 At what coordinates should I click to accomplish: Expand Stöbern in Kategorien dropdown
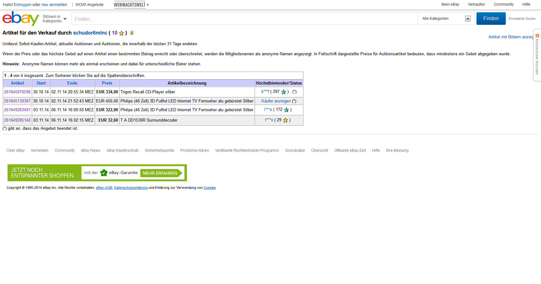pos(55,19)
